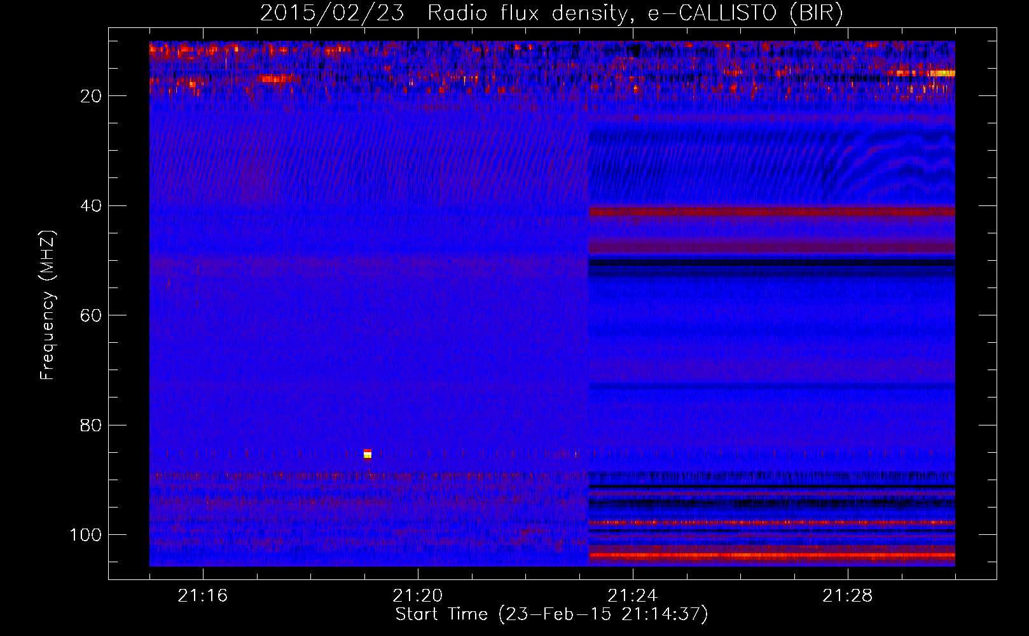Click the red horizontal band at 41 MHz
The width and height of the screenshot is (1029, 636).
pos(771,211)
